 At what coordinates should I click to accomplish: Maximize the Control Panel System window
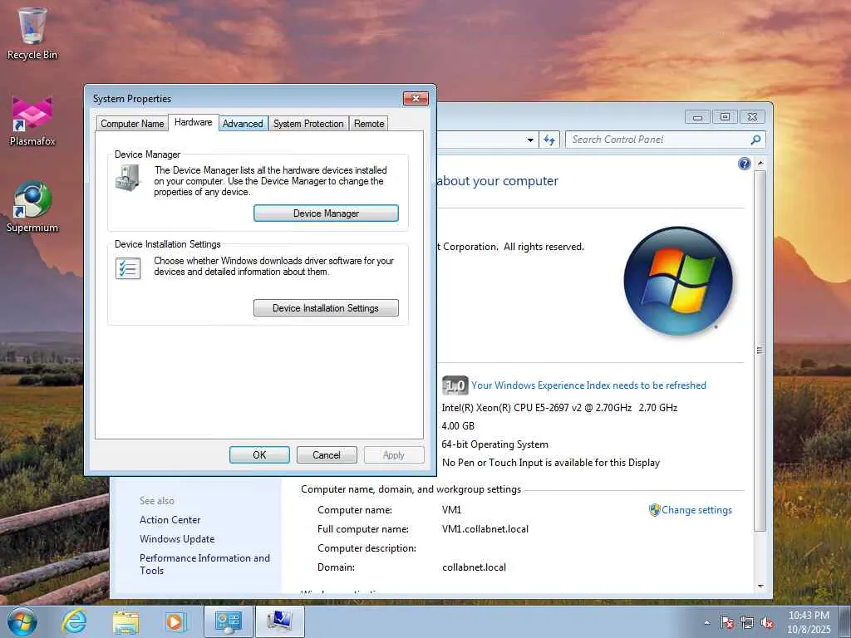(725, 117)
